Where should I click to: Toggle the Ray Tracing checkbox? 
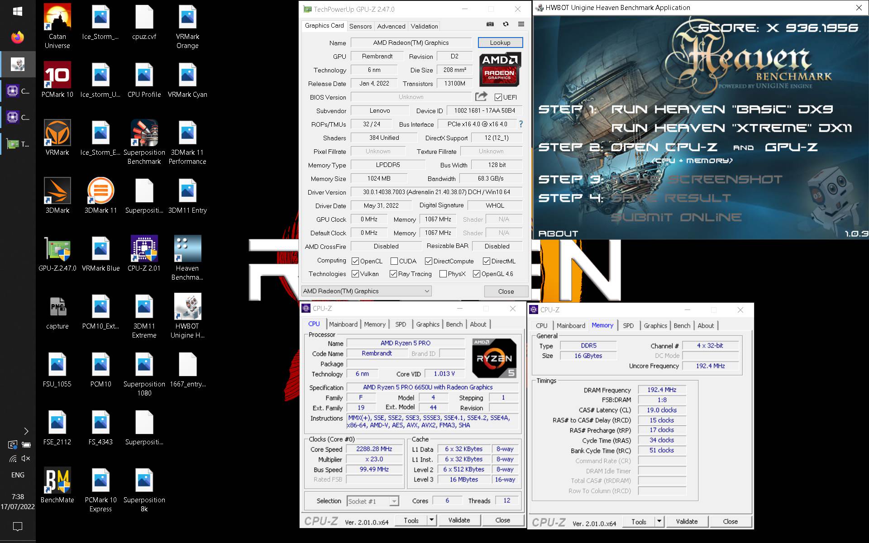point(393,274)
